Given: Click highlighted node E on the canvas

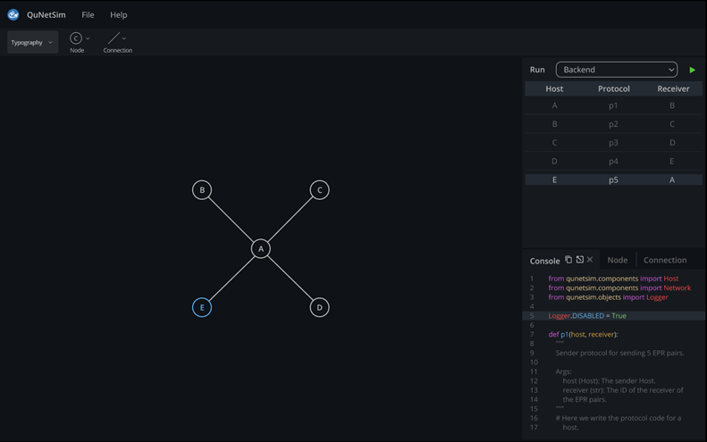Looking at the screenshot, I should (202, 307).
